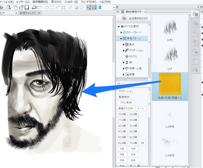The height and width of the screenshot is (168, 203).
Task: Expand the 背景 subfolder
Action: click(124, 74)
